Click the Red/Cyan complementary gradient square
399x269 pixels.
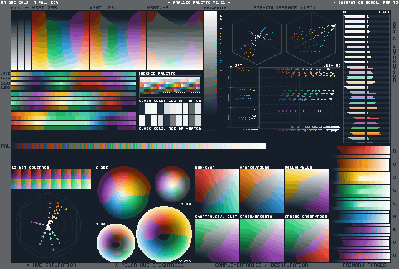click(x=216, y=191)
